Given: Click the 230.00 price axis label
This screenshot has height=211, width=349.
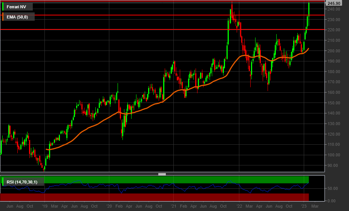Looking at the screenshot, I should [x=334, y=20].
